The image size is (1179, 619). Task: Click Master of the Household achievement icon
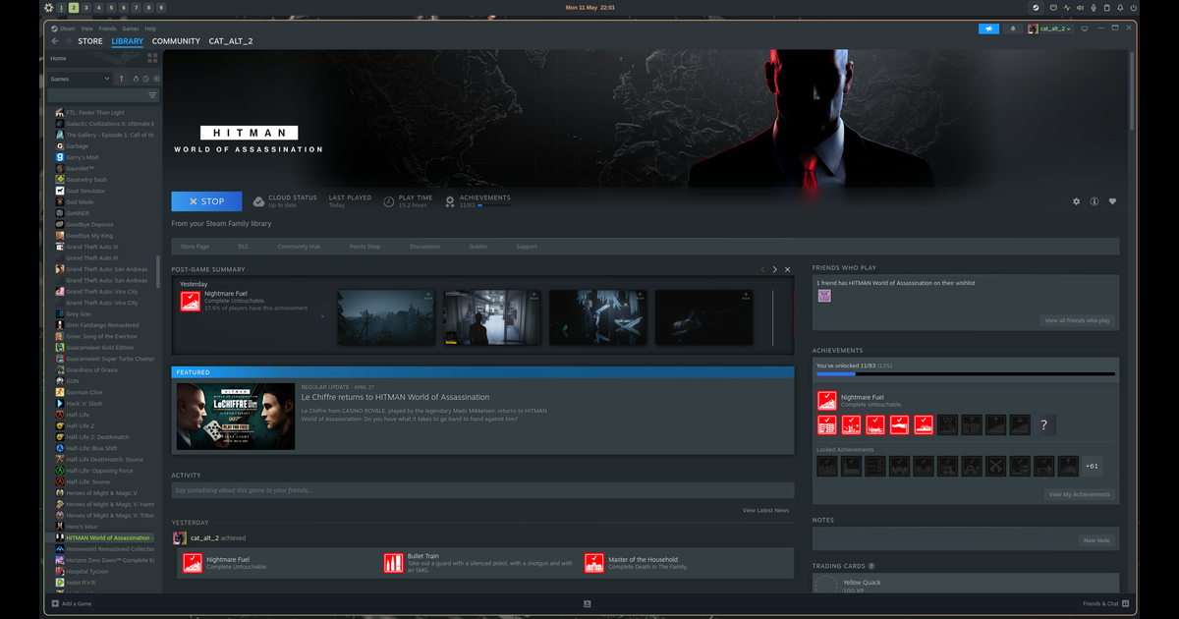tap(593, 563)
